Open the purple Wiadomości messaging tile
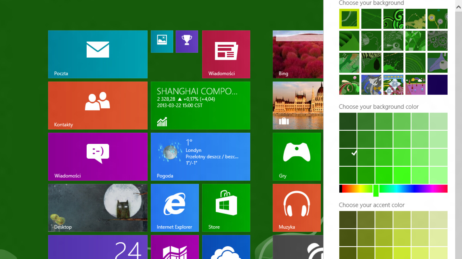Screen dimensions: 462x259 click(x=98, y=157)
